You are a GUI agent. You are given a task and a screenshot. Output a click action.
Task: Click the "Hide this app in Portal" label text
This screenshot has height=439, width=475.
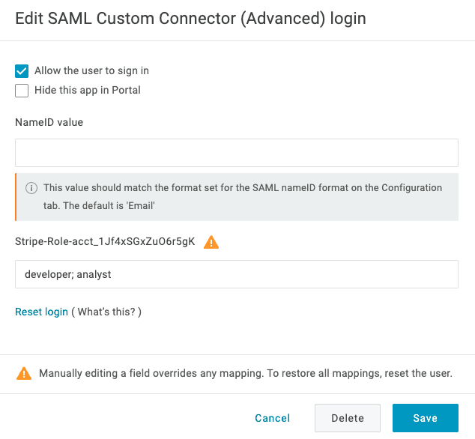88,91
